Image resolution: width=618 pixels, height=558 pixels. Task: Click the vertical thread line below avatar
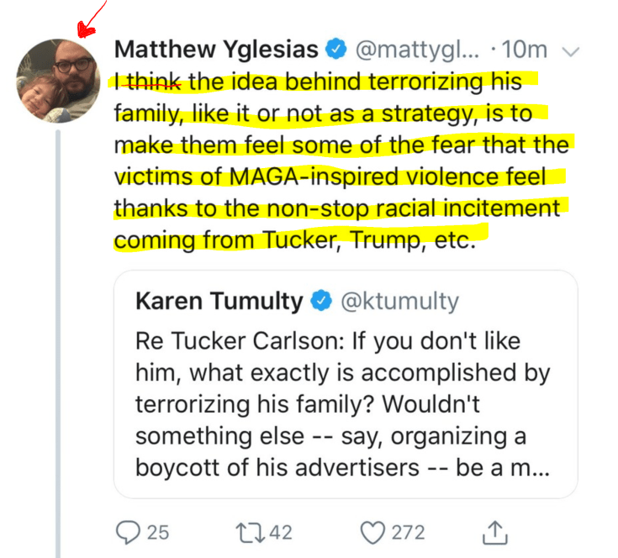point(58,336)
